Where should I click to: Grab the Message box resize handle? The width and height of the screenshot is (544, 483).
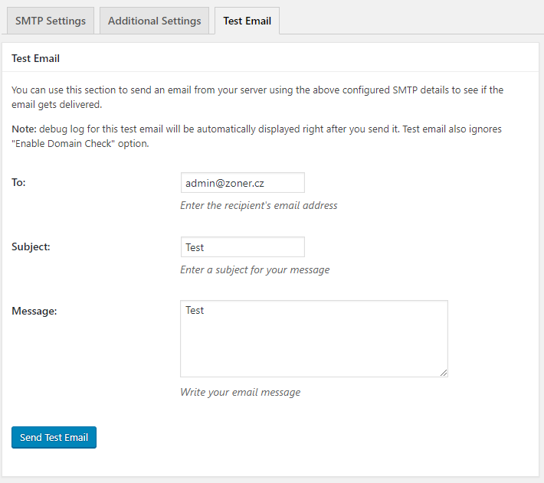(x=444, y=373)
